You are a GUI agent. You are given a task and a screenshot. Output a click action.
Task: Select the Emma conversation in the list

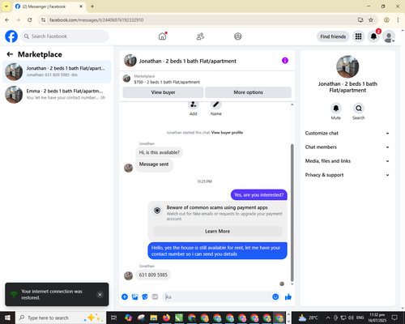pos(57,95)
